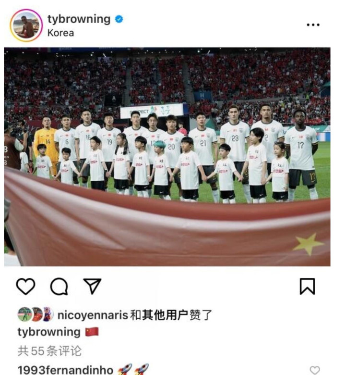The height and width of the screenshot is (375, 345).
Task: Open comments with the speech bubble icon
Action: (x=59, y=286)
